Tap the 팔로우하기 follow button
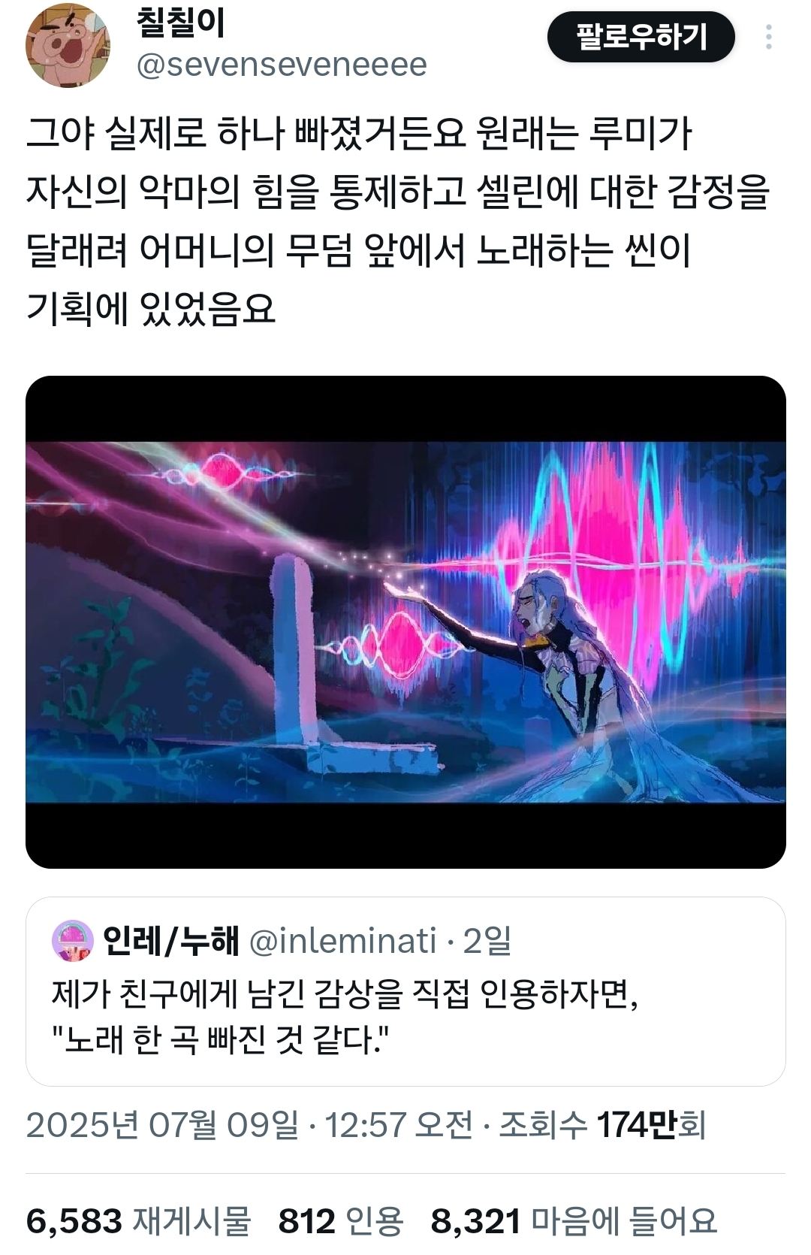This screenshot has height=1255, width=811. [641, 37]
